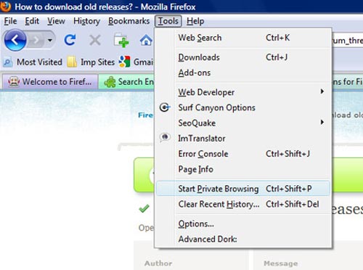Open the File menu
Viewport: 363px width, 270px height.
point(10,21)
